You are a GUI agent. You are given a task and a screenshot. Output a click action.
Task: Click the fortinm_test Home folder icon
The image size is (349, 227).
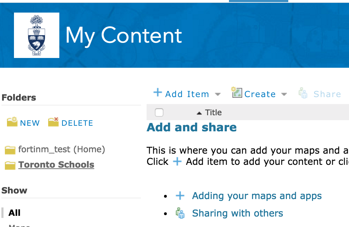coord(10,150)
